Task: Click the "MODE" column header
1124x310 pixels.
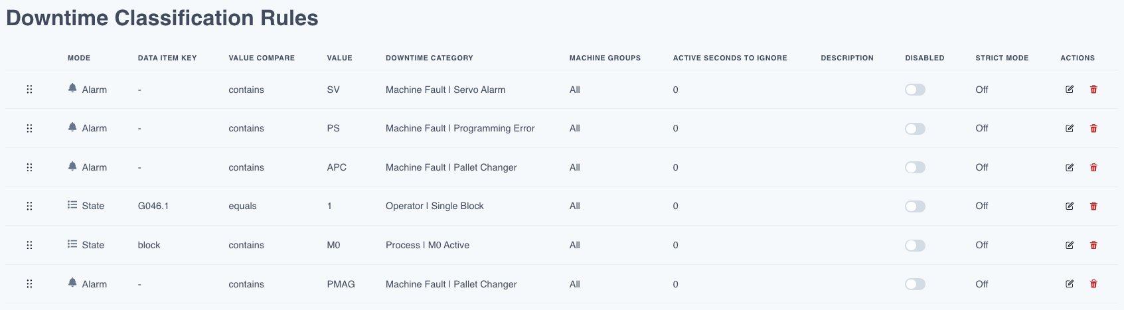Action: [x=79, y=58]
